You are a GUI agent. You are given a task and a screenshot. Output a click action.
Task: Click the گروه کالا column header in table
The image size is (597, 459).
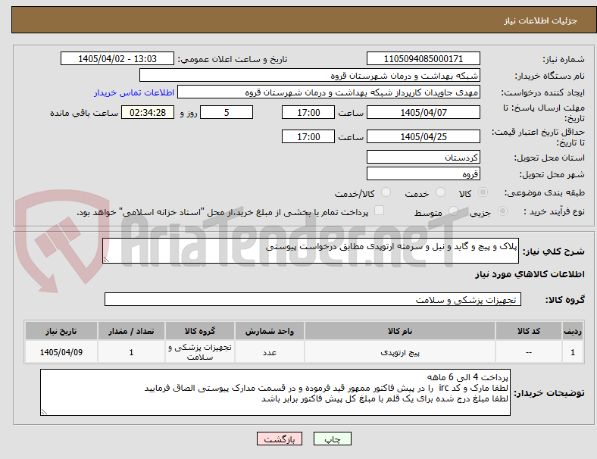click(200, 331)
